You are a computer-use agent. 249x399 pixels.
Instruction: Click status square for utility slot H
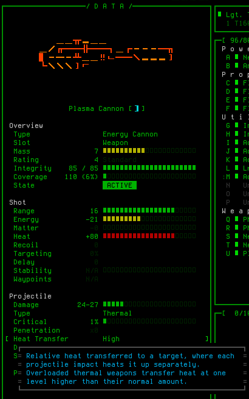point(237,133)
